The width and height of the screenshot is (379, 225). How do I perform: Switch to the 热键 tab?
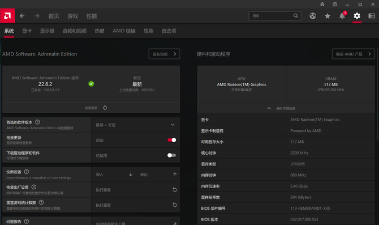(x=100, y=31)
